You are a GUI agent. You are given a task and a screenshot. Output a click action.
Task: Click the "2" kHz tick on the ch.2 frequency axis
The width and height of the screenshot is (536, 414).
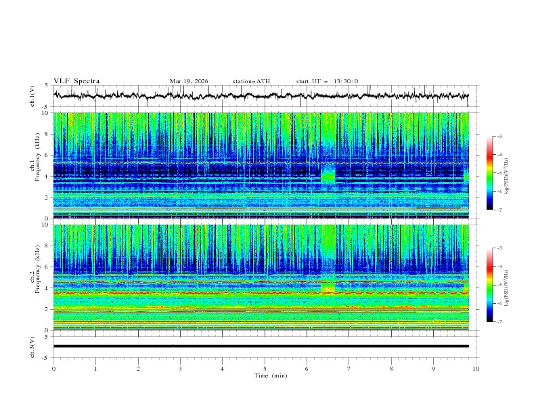(47, 309)
